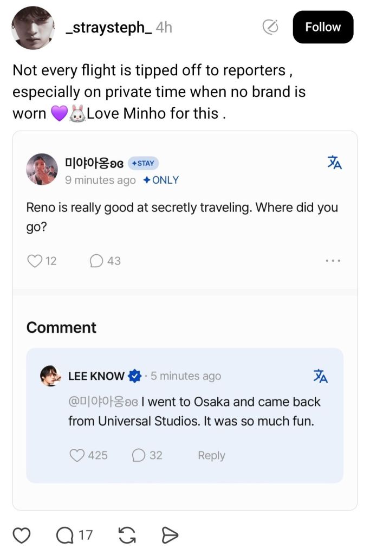
Task: Tap the STAY membership badge
Action: (x=143, y=163)
